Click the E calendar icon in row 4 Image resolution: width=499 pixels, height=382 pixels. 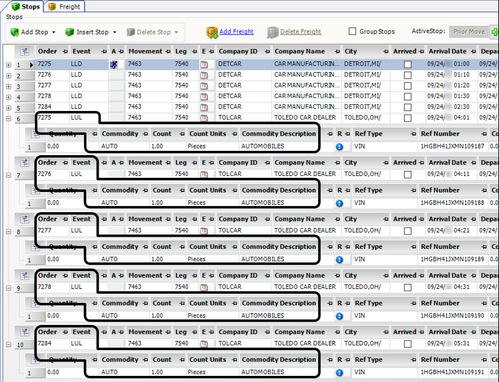tap(204, 97)
